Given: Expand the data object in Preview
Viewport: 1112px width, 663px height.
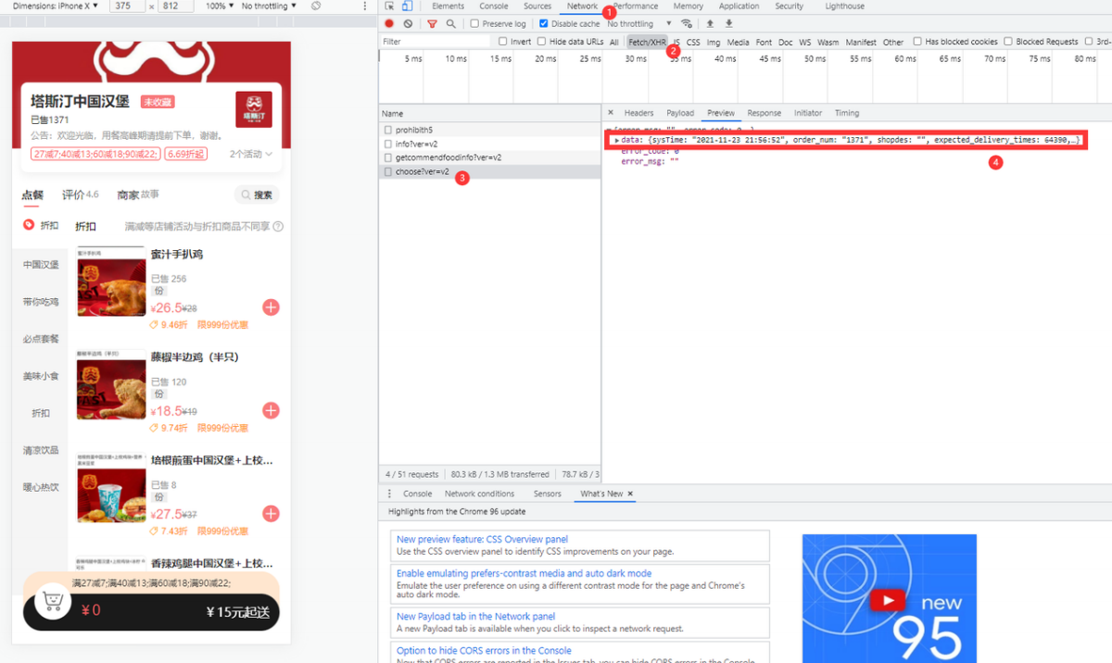Looking at the screenshot, I should pos(616,140).
